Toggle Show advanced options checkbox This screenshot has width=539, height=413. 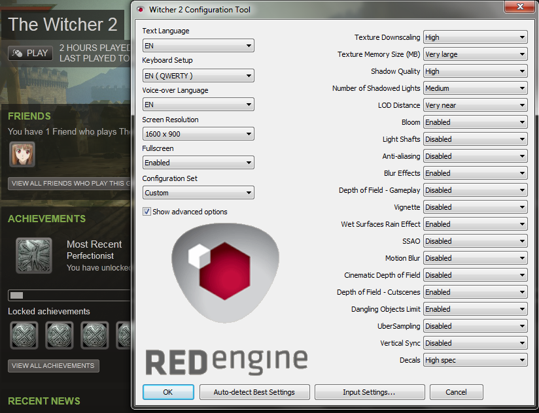[147, 212]
